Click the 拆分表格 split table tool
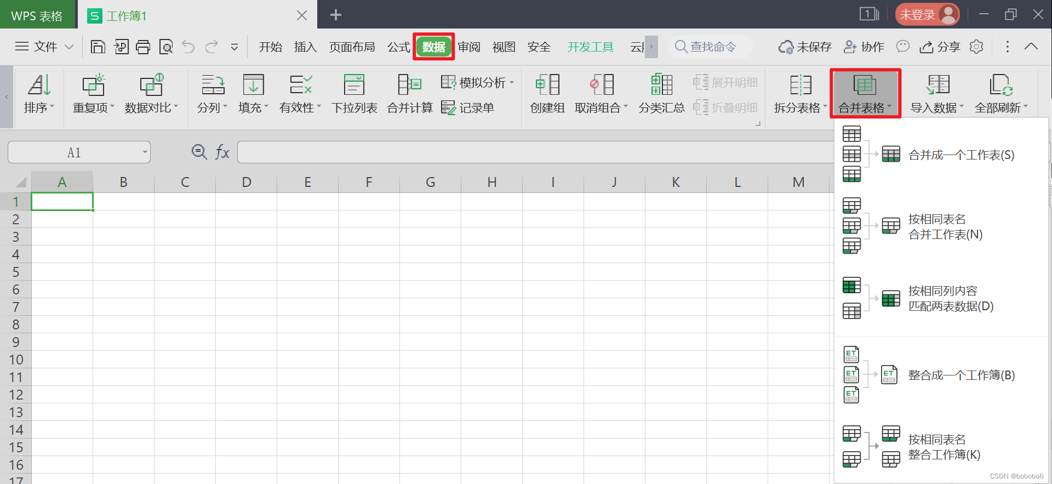 pos(801,94)
